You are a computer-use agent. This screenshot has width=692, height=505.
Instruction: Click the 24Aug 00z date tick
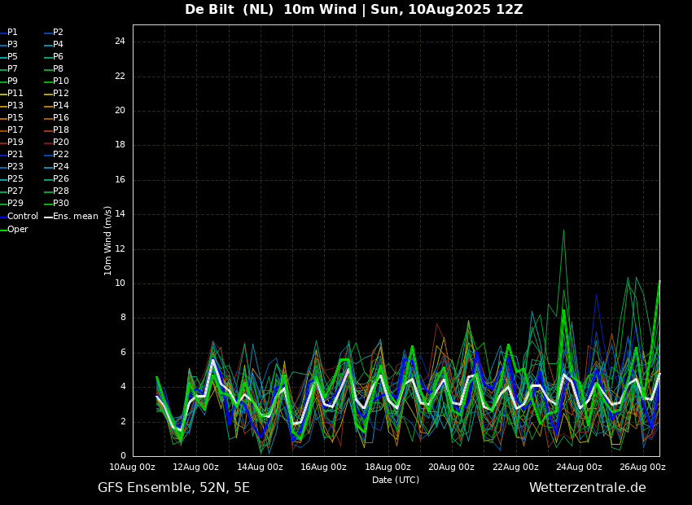pos(579,467)
